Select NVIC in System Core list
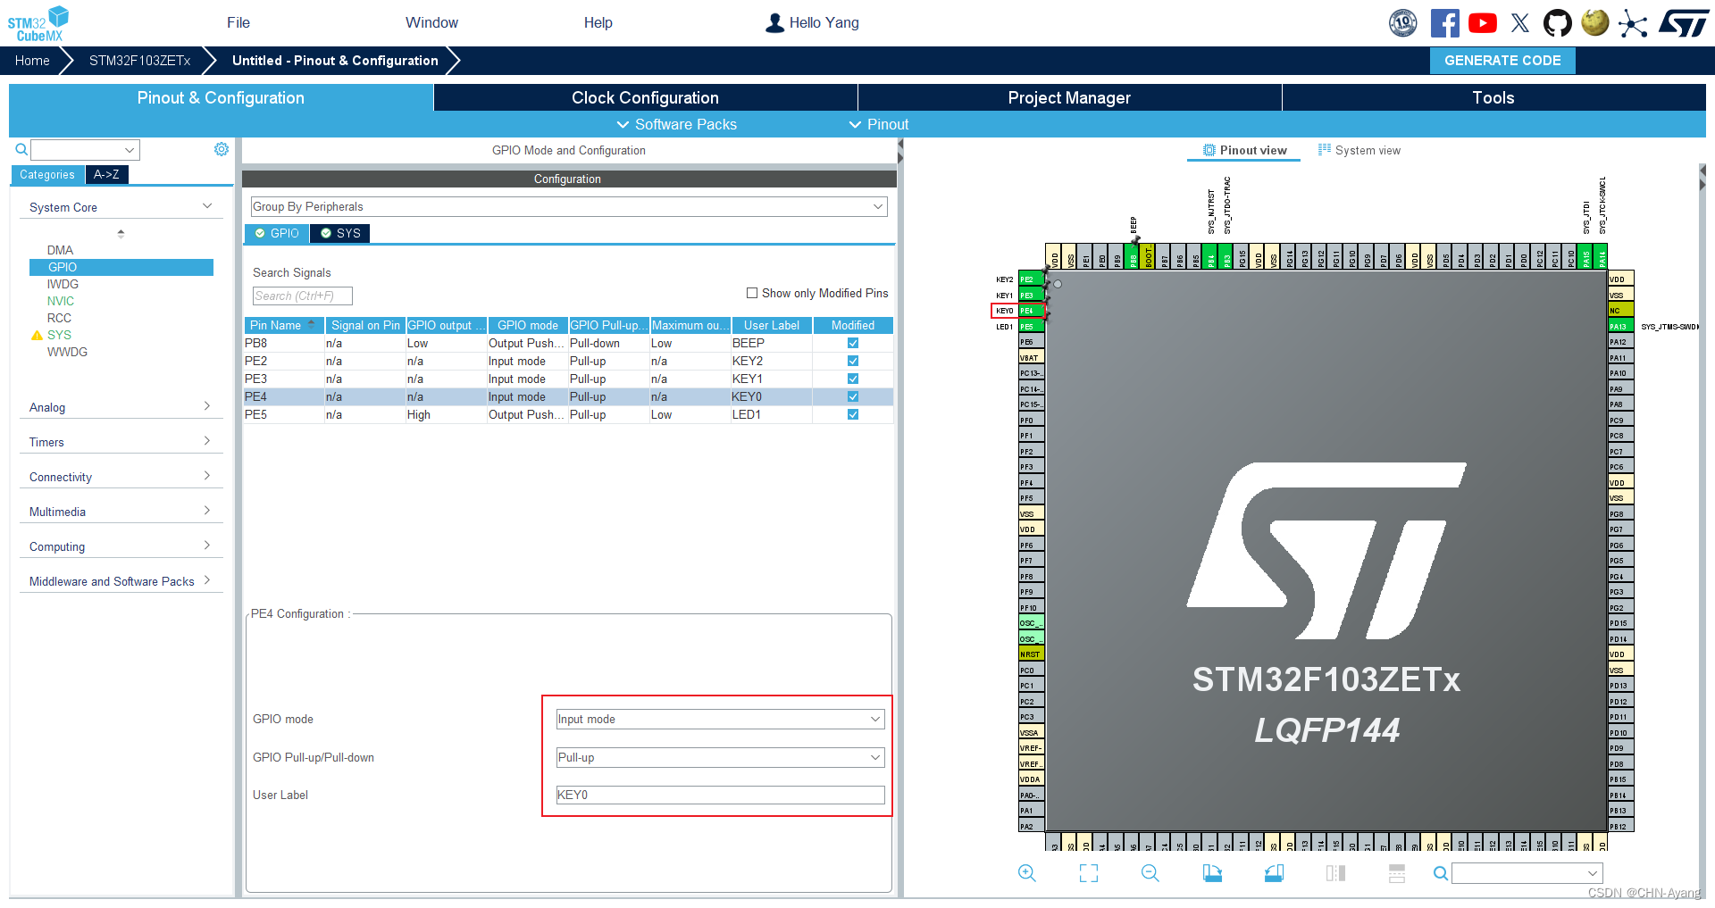This screenshot has height=908, width=1715. coord(61,301)
